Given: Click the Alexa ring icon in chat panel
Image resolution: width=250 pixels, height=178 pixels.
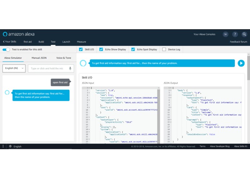Looking at the screenshot, I should coord(7,93).
